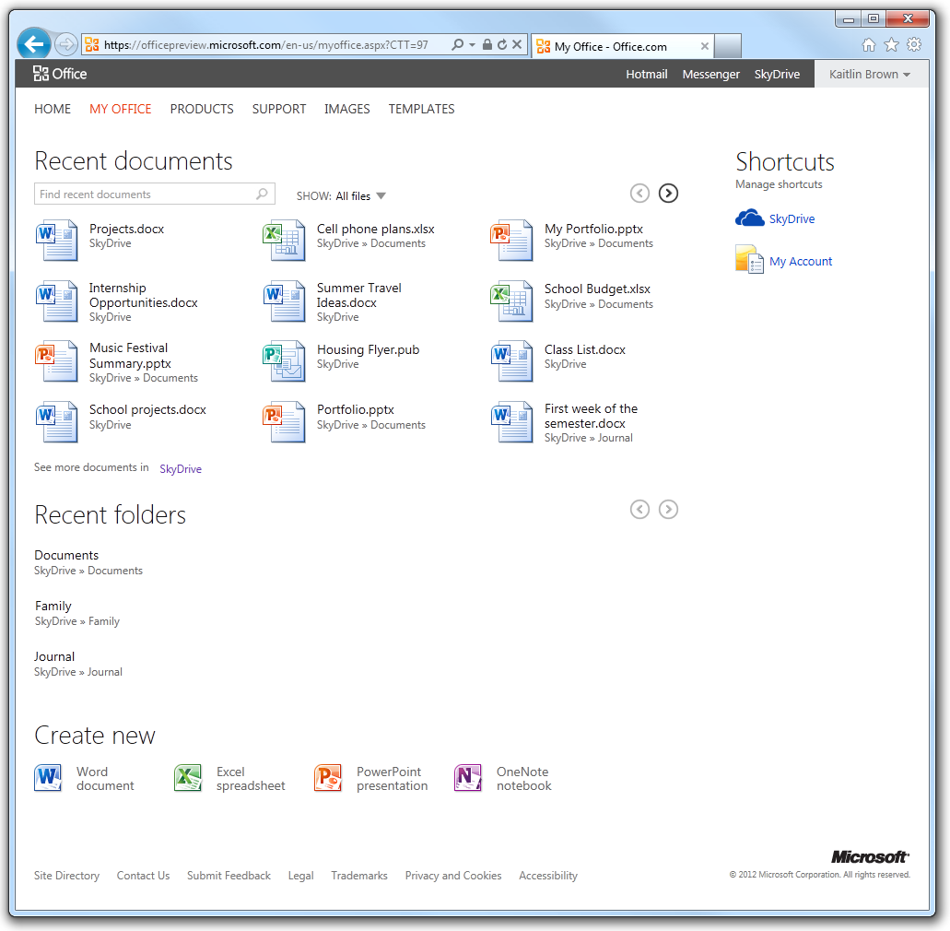Open the Family recent folder
This screenshot has width=950, height=931.
coord(53,606)
